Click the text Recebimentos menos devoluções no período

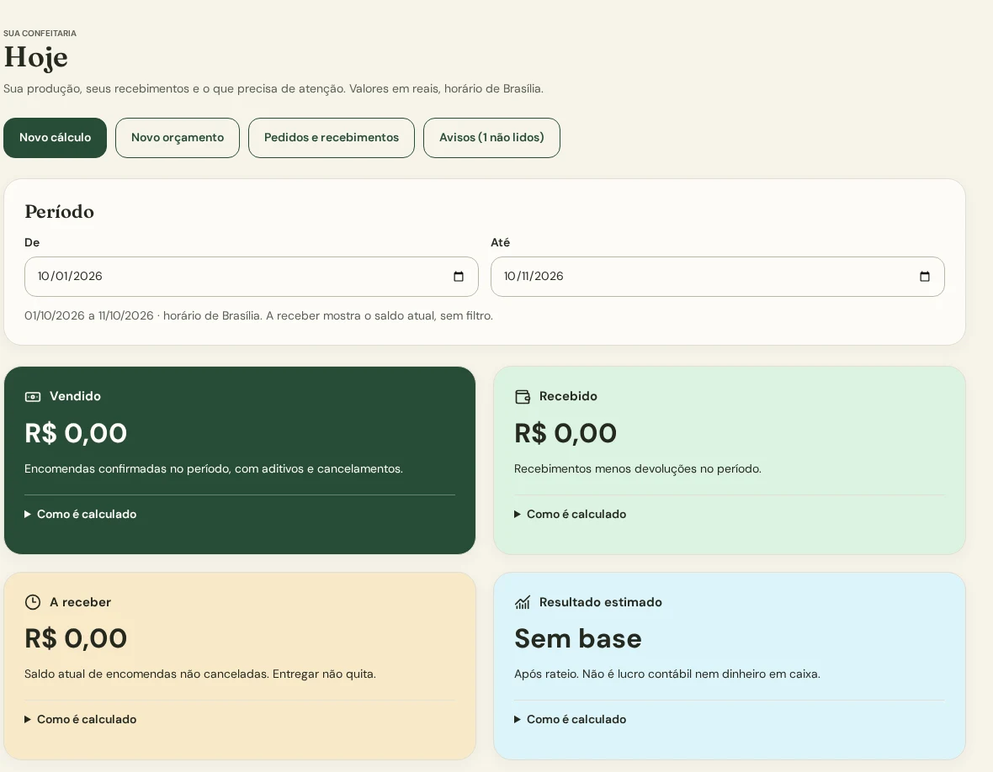(638, 469)
